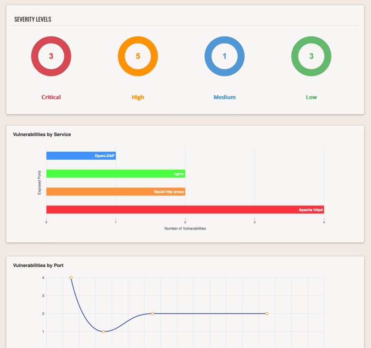Screen dimensions: 371x348
Task: Click the blue OpenLDAP bar
Action: pos(81,156)
